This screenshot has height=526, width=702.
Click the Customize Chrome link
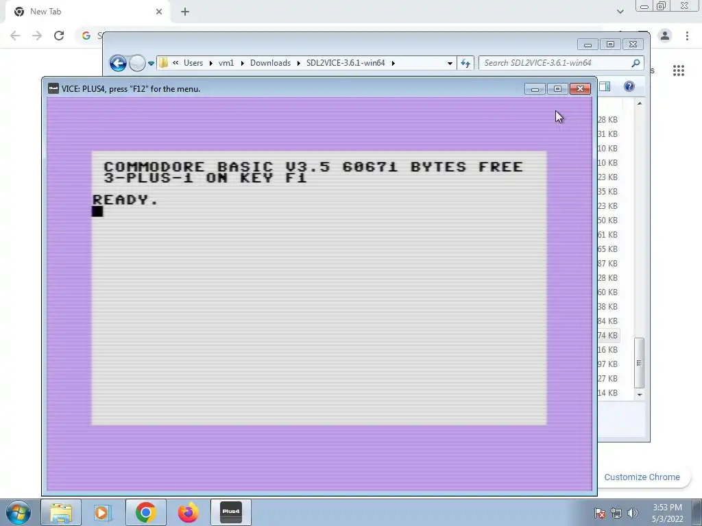click(x=642, y=477)
